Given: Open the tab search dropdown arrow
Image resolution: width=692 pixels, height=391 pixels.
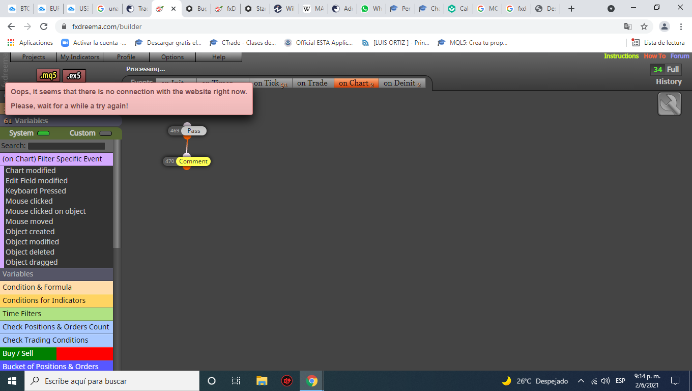Looking at the screenshot, I should click(611, 9).
